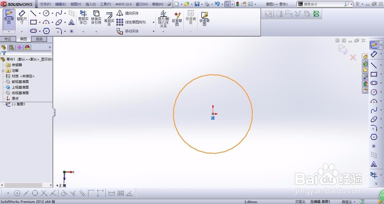This screenshot has height=204, width=384.
Task: Click Rapid Sketch (快速草图)
Action: [x=205, y=19]
